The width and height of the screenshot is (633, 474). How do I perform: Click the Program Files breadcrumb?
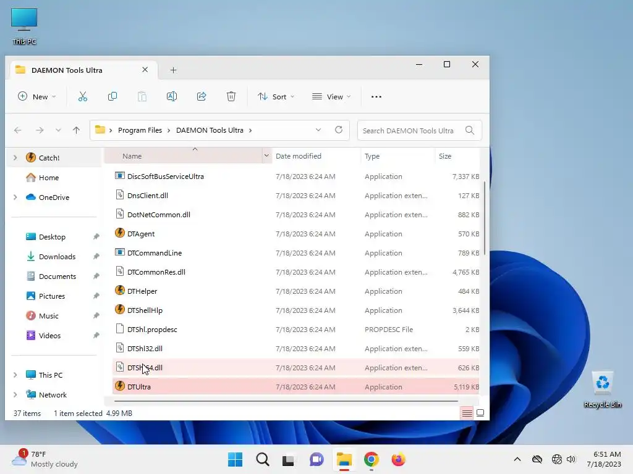(140, 130)
